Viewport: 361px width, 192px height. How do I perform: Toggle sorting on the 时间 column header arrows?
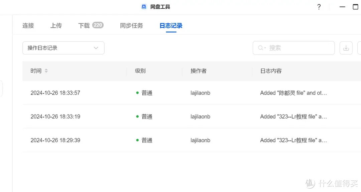click(46, 71)
